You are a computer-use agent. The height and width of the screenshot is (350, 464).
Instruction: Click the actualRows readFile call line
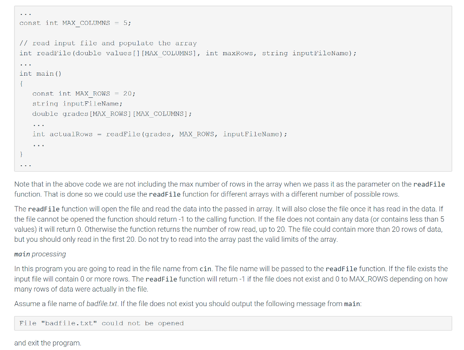[x=160, y=134]
